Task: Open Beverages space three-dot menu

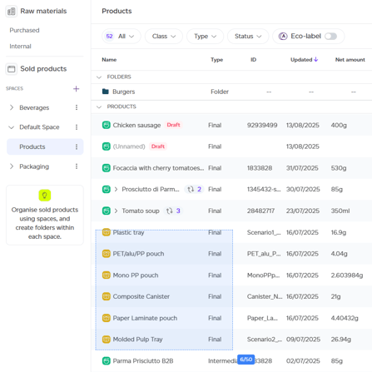Action: (x=77, y=107)
